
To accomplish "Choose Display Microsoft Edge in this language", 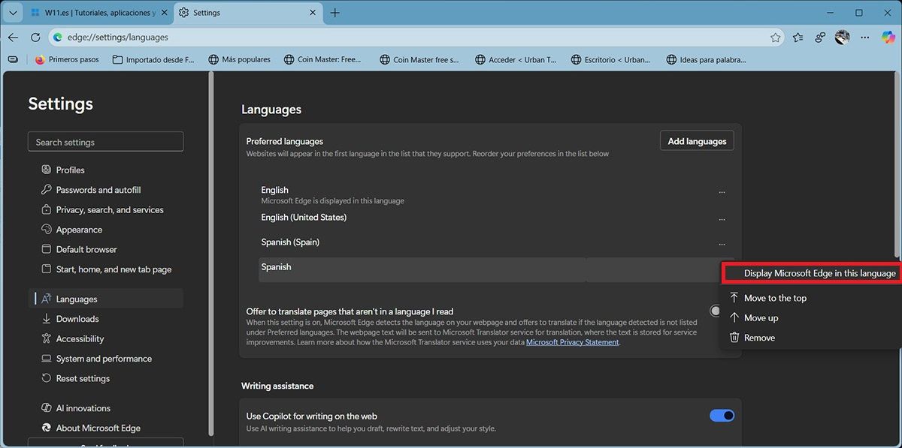I will tap(819, 273).
